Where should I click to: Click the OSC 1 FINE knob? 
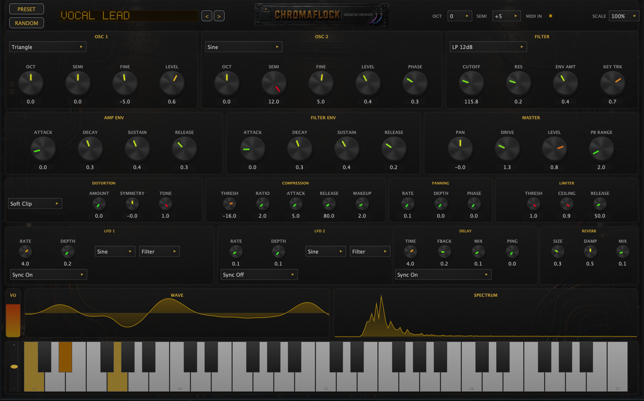point(125,83)
